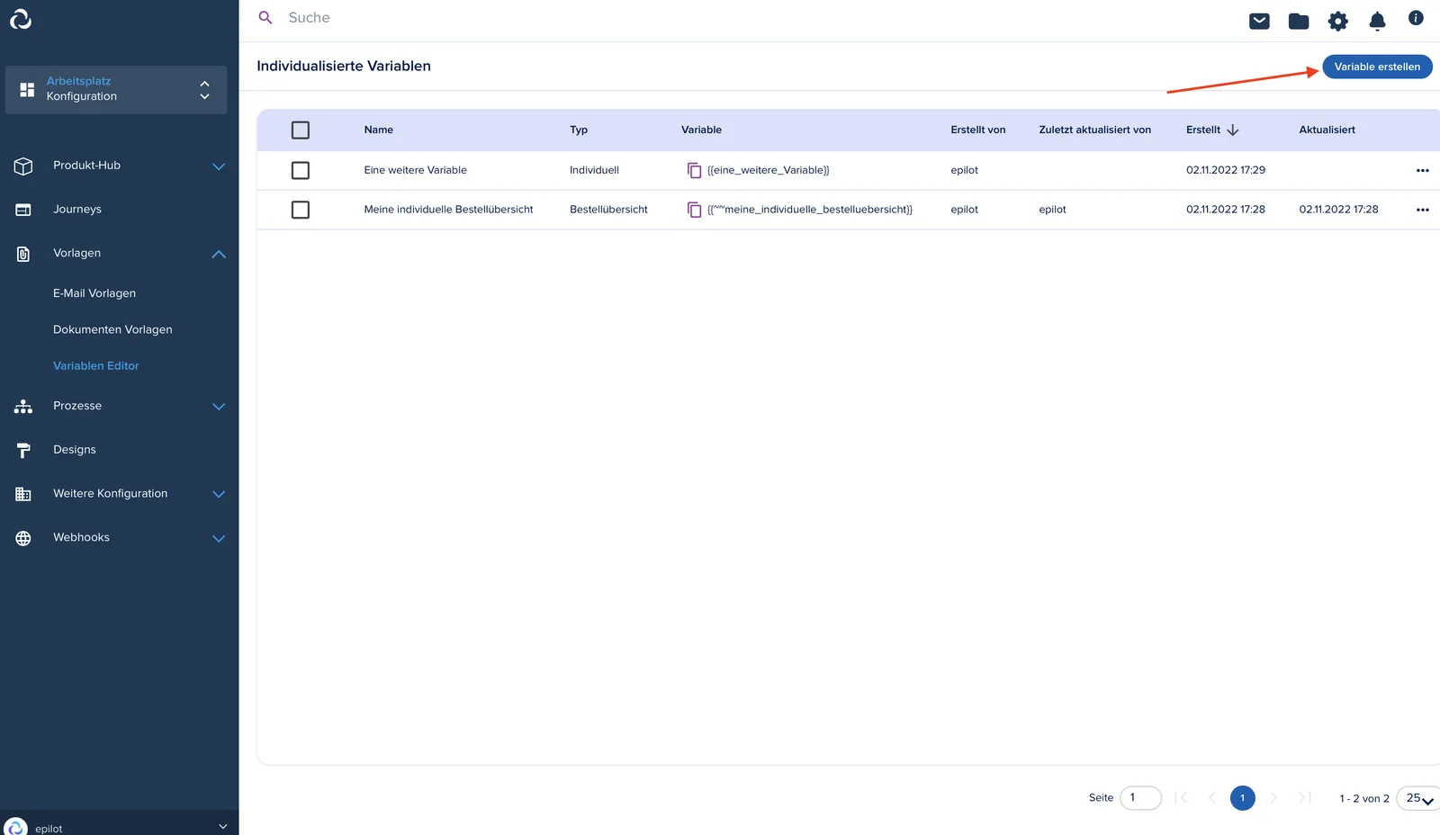Copy the eine_weitere_Variable variable code

694,170
